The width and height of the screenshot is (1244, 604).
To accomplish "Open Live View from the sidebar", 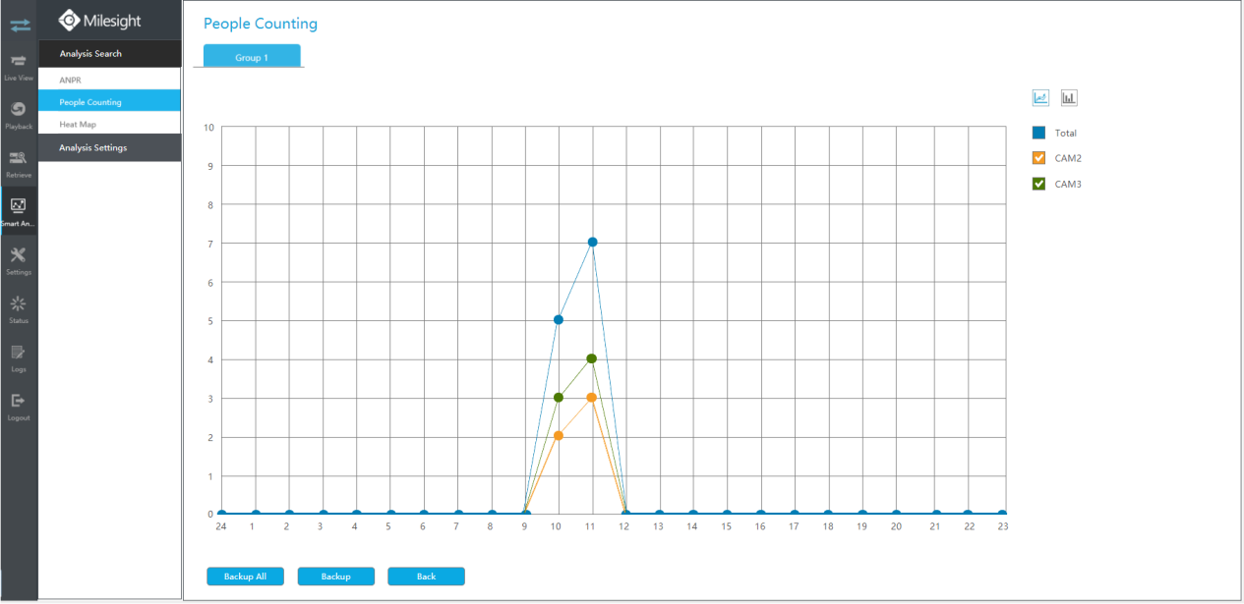I will pyautogui.click(x=19, y=66).
